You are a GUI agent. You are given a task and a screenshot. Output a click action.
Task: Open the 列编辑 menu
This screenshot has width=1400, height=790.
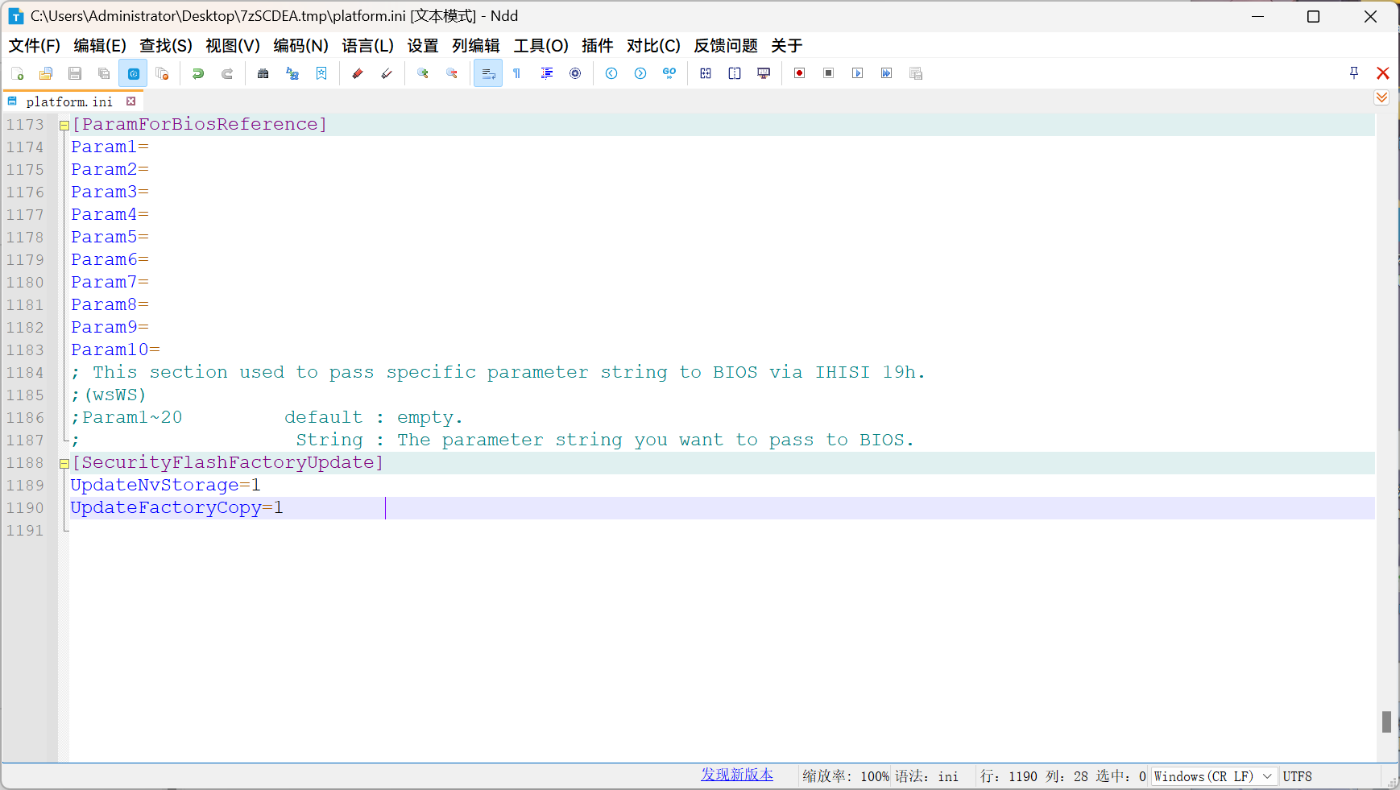tap(476, 46)
